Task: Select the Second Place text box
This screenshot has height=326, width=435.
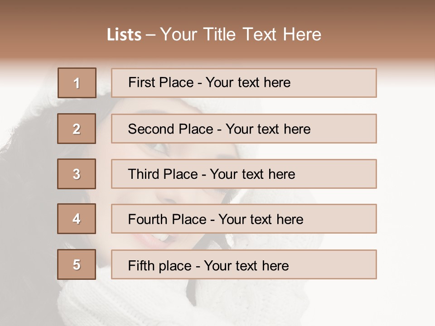Action: 244,129
